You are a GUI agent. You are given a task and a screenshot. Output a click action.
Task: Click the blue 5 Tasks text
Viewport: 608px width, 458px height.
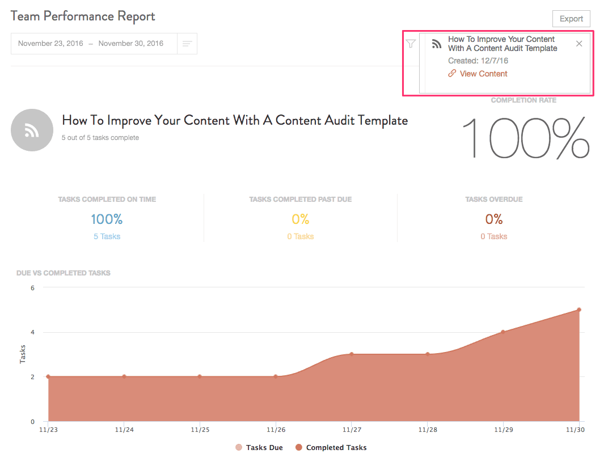[x=107, y=236]
